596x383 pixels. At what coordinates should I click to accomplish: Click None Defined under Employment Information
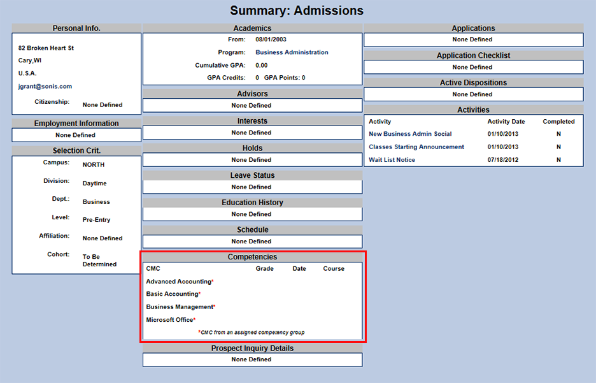75,135
